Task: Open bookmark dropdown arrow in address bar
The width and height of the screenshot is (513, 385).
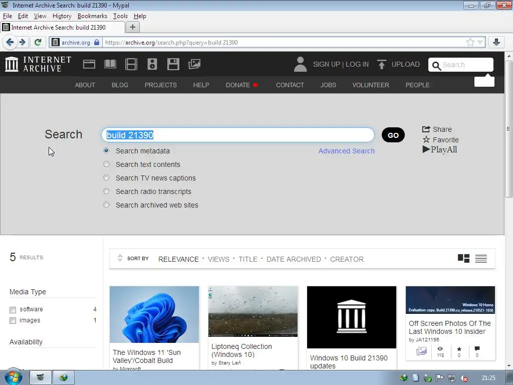Action: point(480,42)
